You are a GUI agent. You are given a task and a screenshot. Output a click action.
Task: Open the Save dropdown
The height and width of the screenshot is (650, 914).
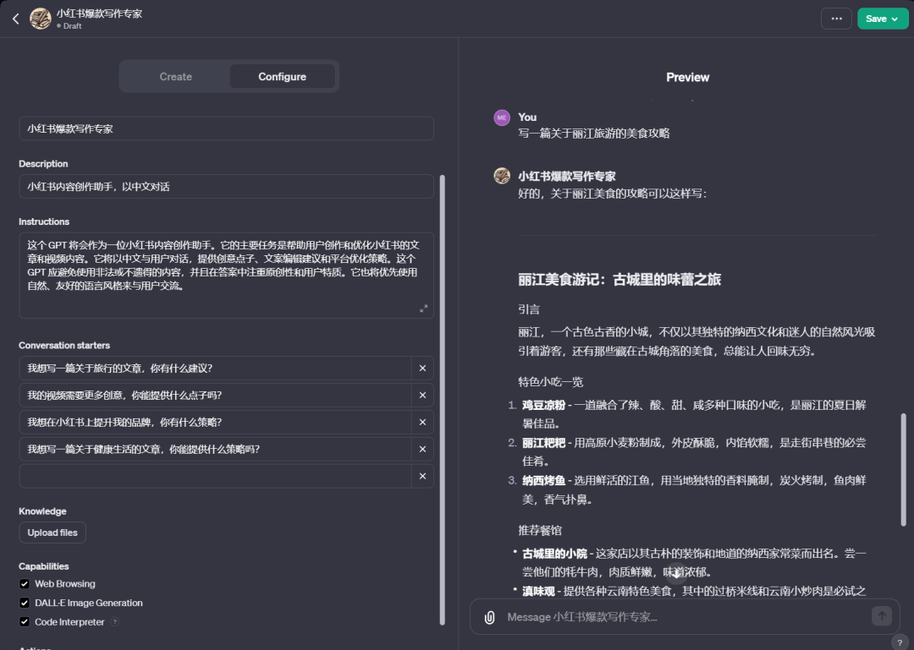[883, 19]
